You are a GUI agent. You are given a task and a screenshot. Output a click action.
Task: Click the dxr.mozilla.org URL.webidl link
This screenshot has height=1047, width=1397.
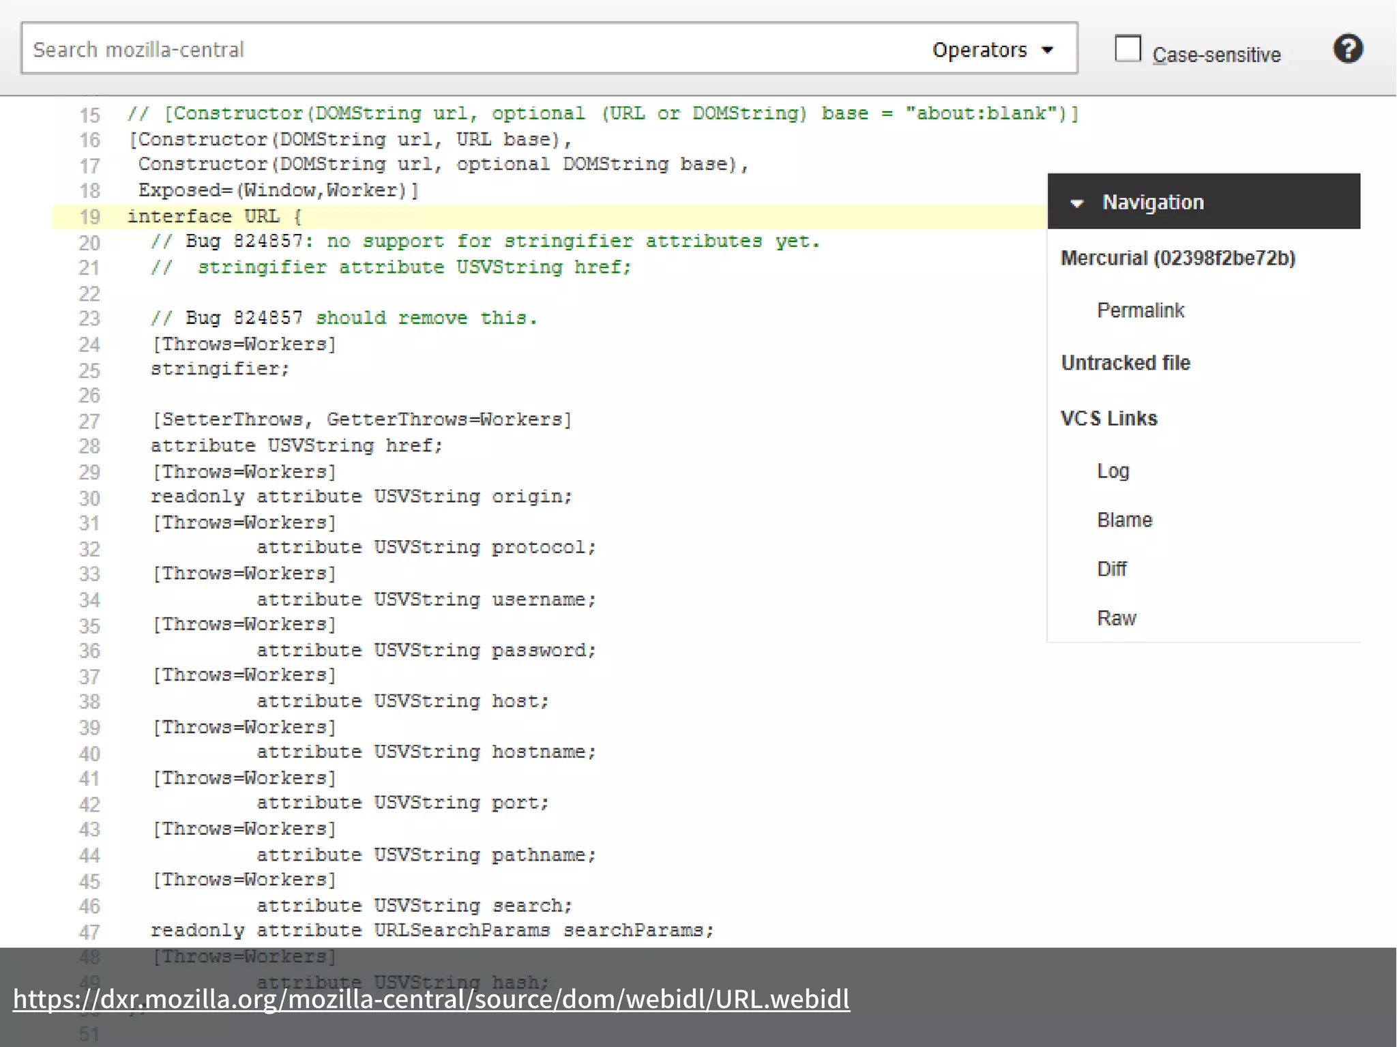click(431, 999)
